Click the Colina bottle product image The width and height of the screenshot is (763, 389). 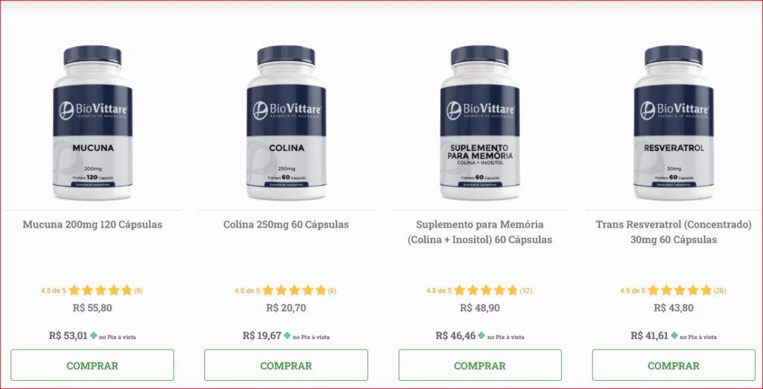286,123
